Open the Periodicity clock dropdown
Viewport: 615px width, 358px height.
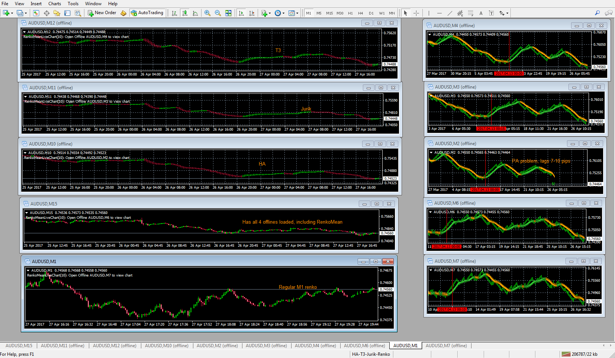coord(280,13)
